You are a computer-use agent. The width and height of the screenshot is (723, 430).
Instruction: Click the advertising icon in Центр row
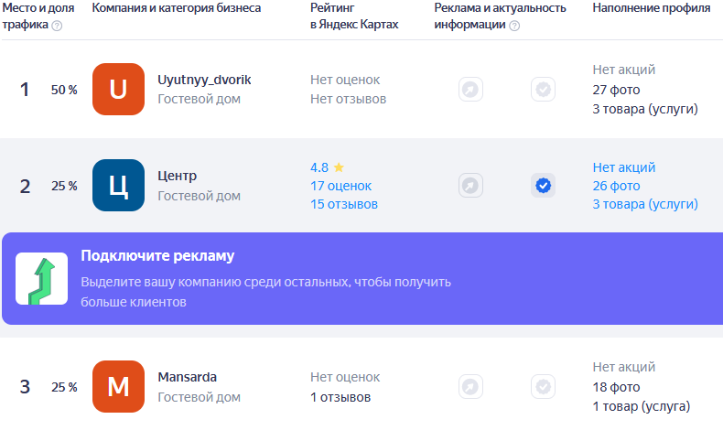click(470, 186)
